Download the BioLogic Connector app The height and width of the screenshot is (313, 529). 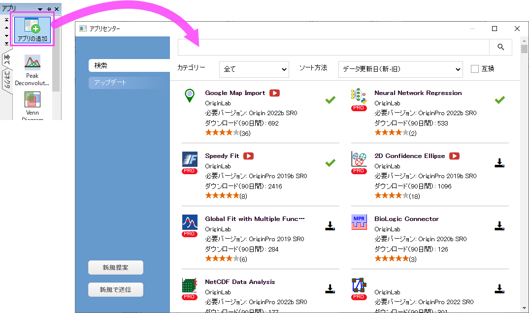coord(499,226)
